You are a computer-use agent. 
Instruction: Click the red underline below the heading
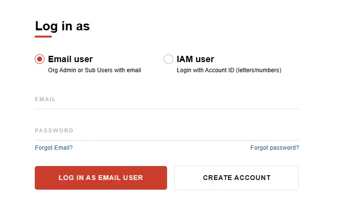click(x=43, y=37)
